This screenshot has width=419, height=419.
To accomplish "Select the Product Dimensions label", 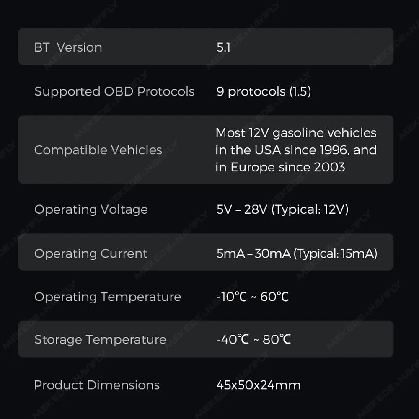I will (x=97, y=385).
